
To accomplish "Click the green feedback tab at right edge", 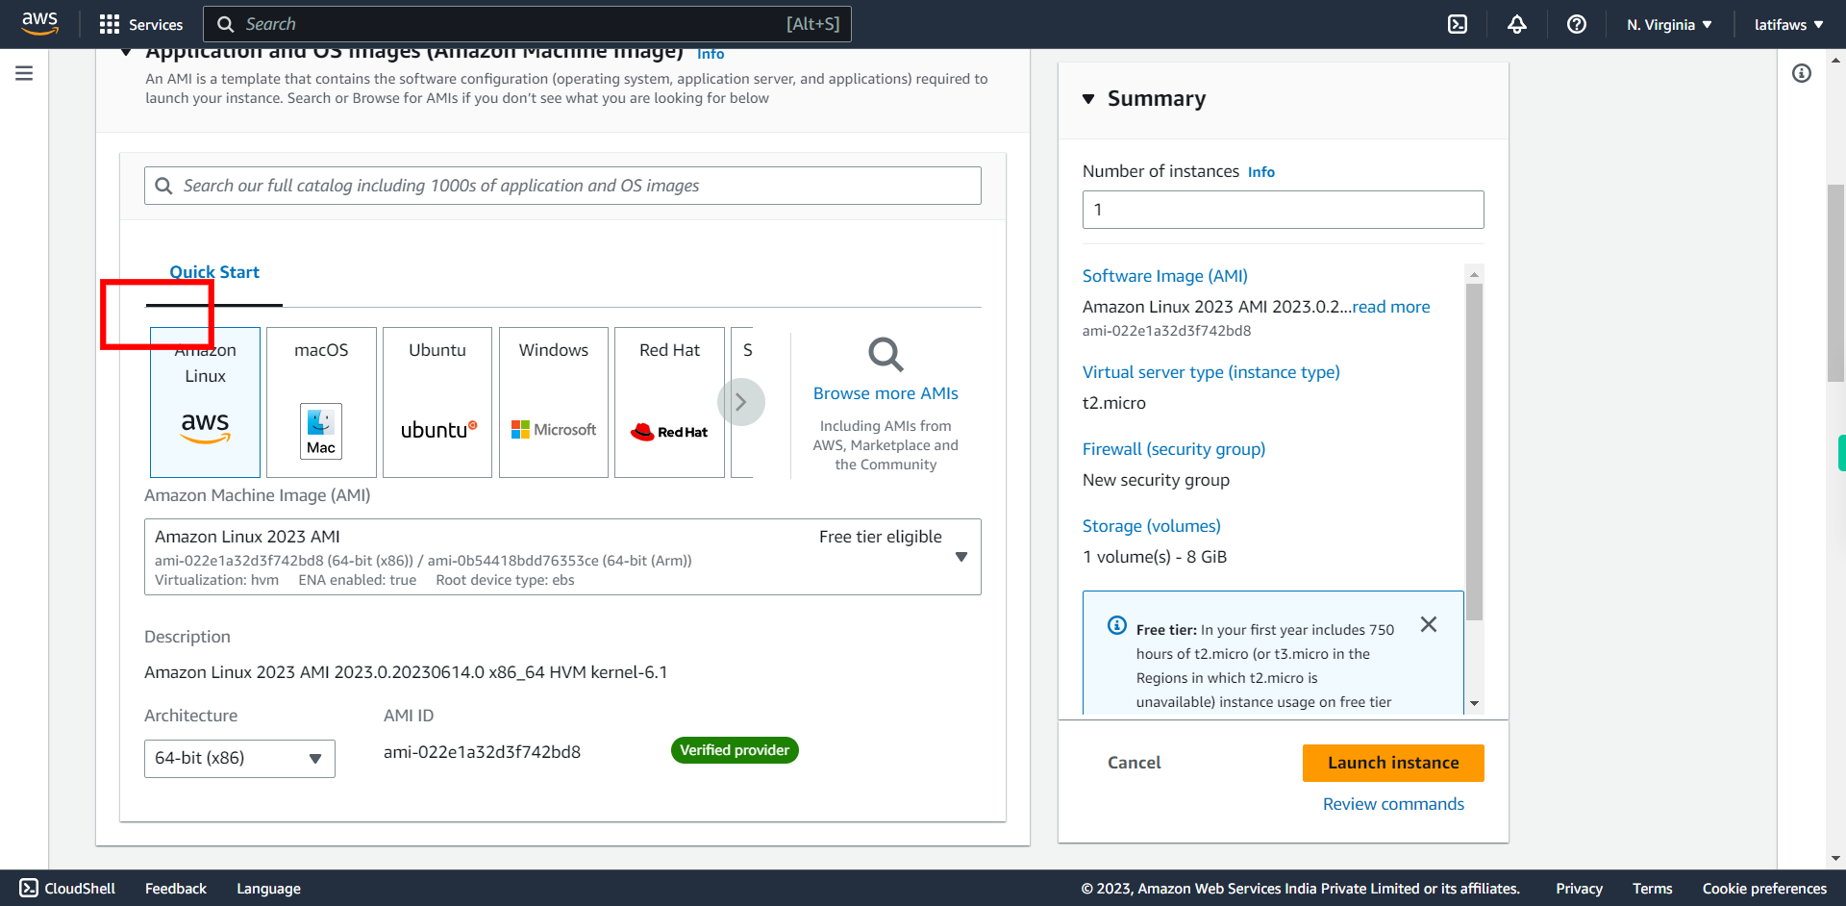I will click(x=1841, y=453).
